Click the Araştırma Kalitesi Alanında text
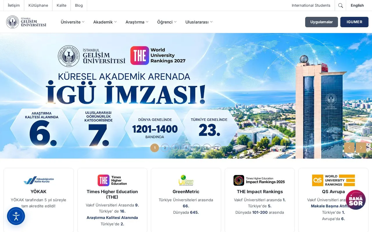The width and height of the screenshot is (372, 232). (112, 218)
